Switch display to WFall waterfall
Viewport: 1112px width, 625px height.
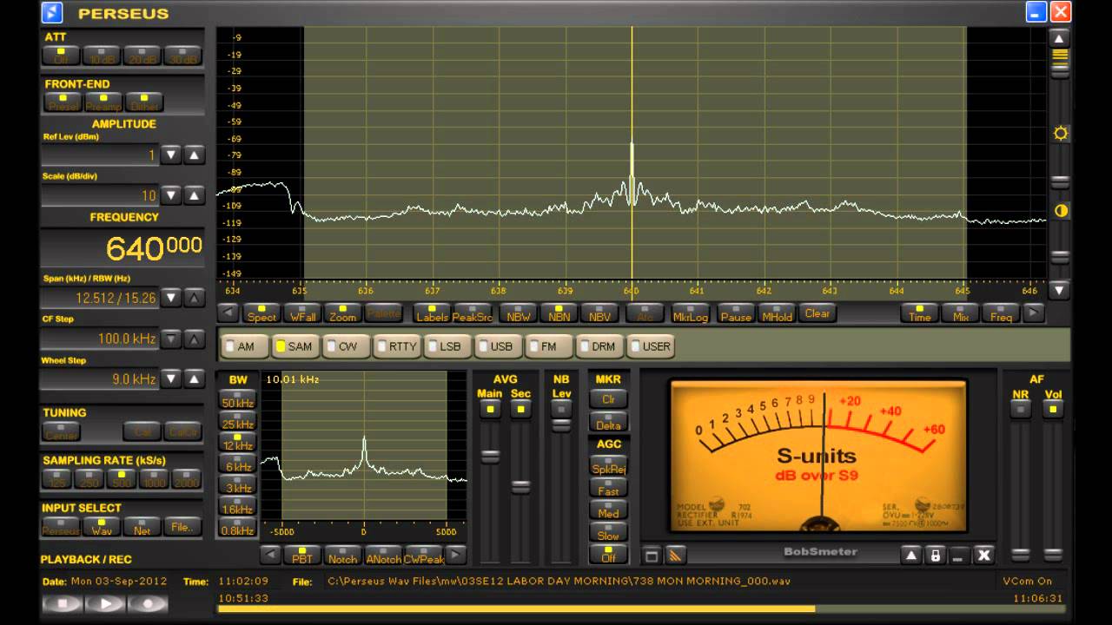coord(302,313)
